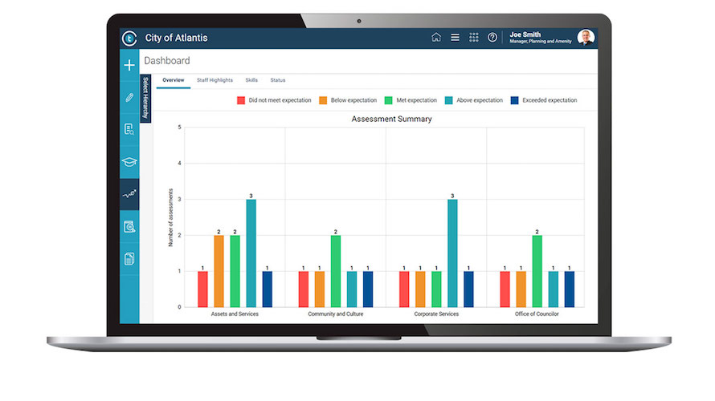Open the document search sidebar icon
Image resolution: width=715 pixels, height=401 pixels.
[129, 130]
